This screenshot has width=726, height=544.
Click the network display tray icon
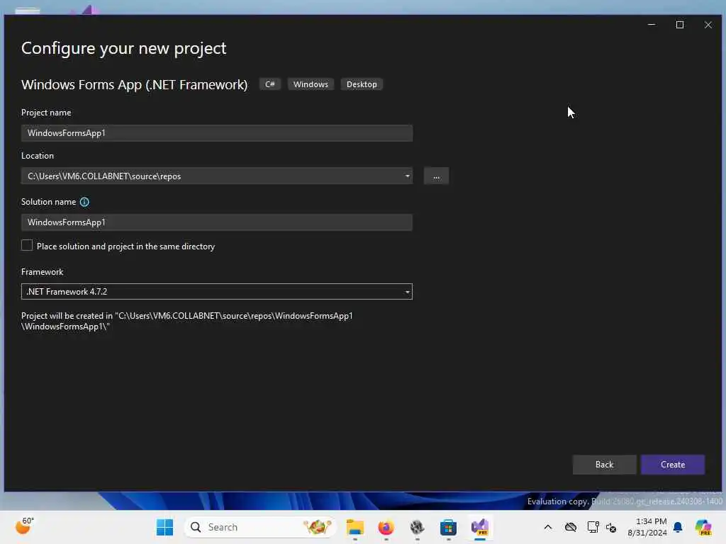click(593, 527)
